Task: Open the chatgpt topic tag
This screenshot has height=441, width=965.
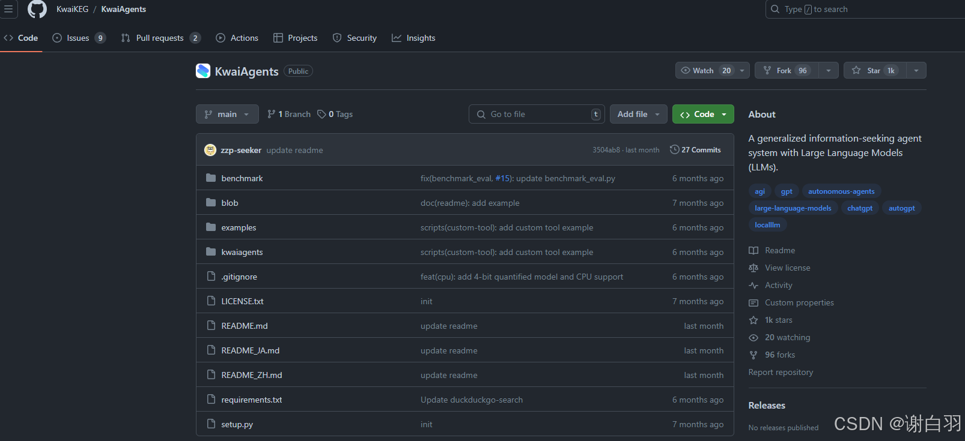Action: click(x=860, y=208)
